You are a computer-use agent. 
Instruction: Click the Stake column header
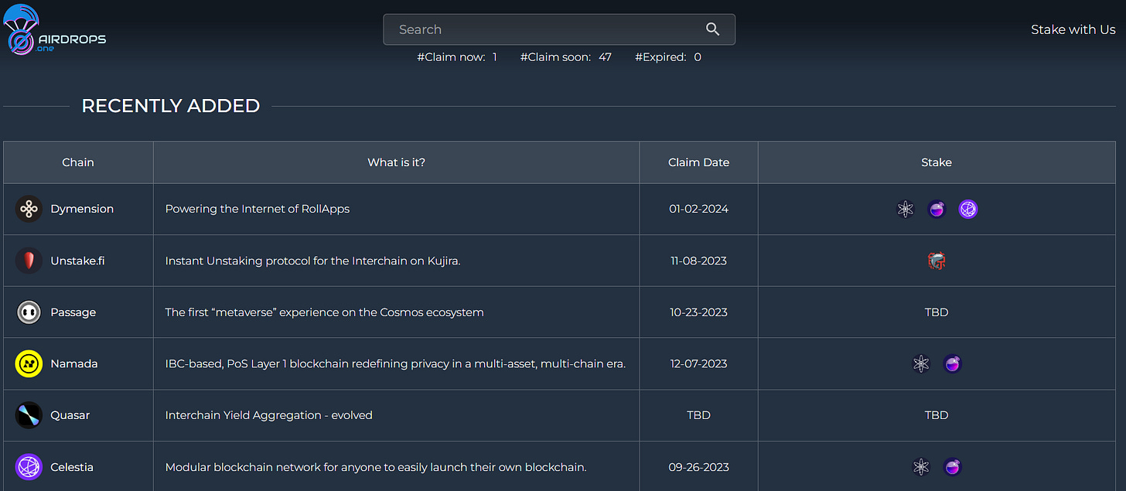coord(937,162)
